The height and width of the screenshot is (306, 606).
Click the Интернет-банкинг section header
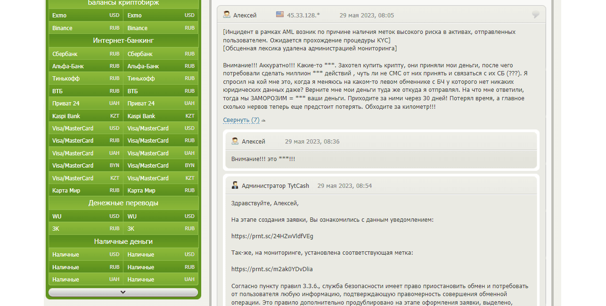pyautogui.click(x=123, y=40)
